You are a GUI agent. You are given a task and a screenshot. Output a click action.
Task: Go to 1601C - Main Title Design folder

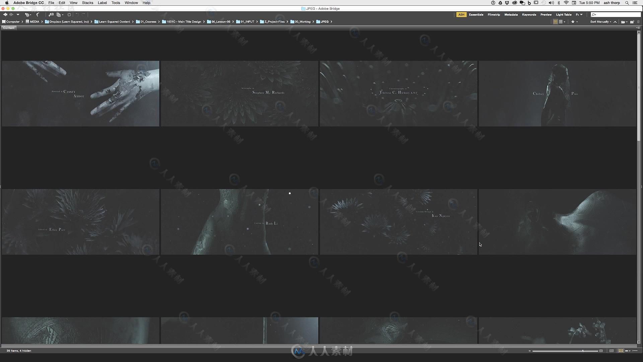pyautogui.click(x=182, y=22)
